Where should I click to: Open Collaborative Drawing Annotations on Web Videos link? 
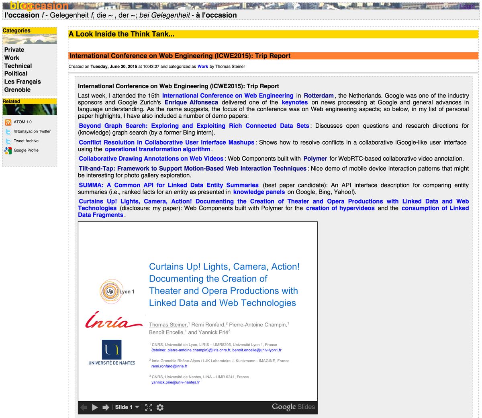(x=151, y=159)
